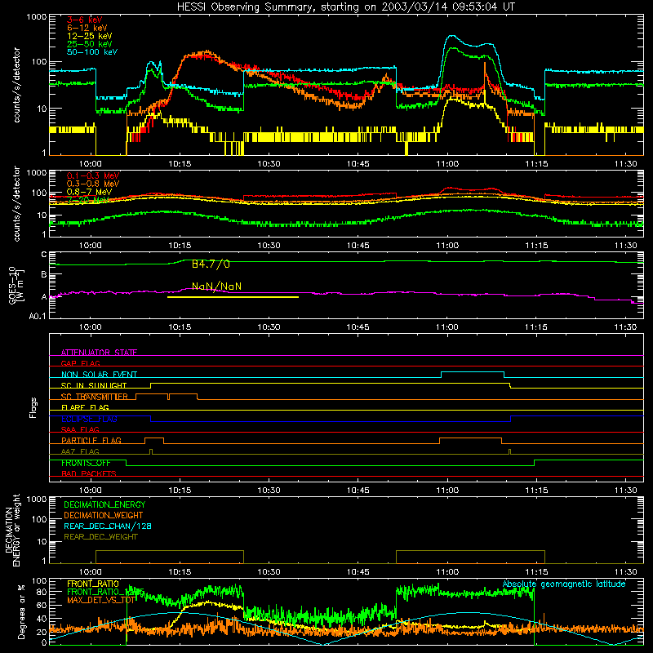653x653 pixels.
Task: Click the 0.8-7 MeV legend entry
Action: pyautogui.click(x=89, y=192)
